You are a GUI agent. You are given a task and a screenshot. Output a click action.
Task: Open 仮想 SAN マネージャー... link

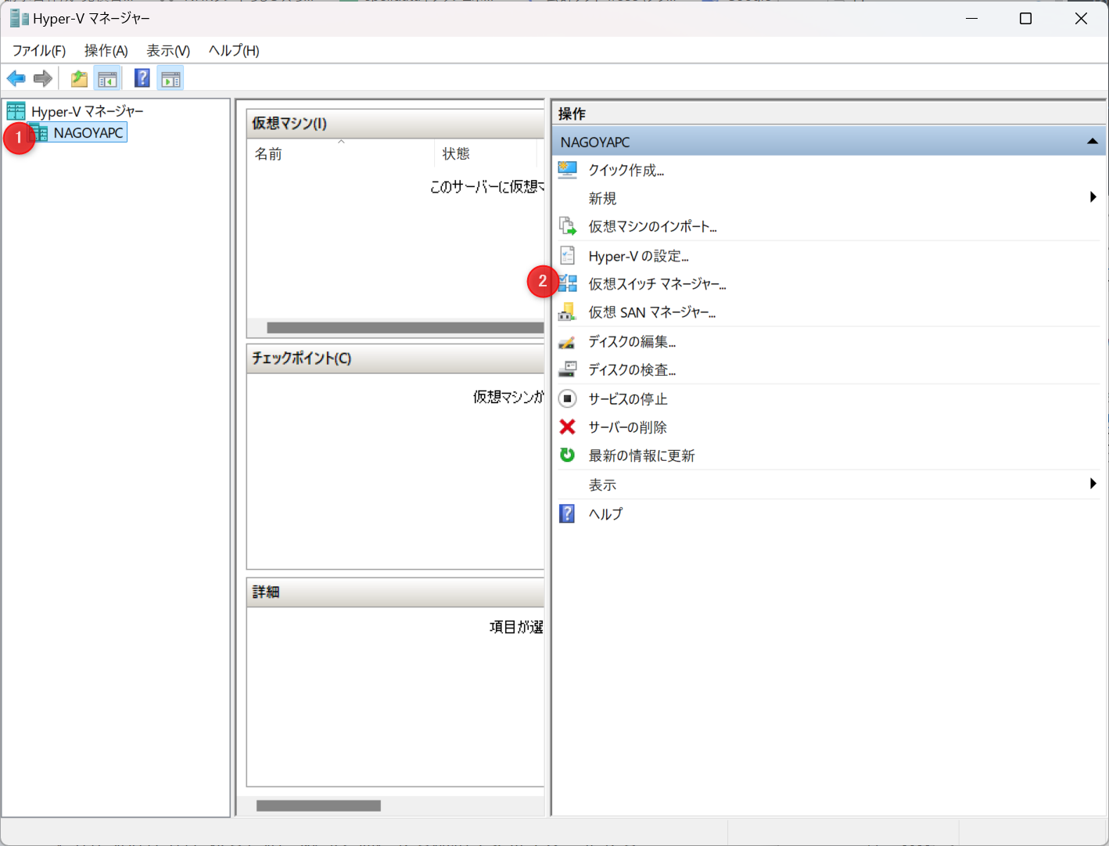click(652, 312)
